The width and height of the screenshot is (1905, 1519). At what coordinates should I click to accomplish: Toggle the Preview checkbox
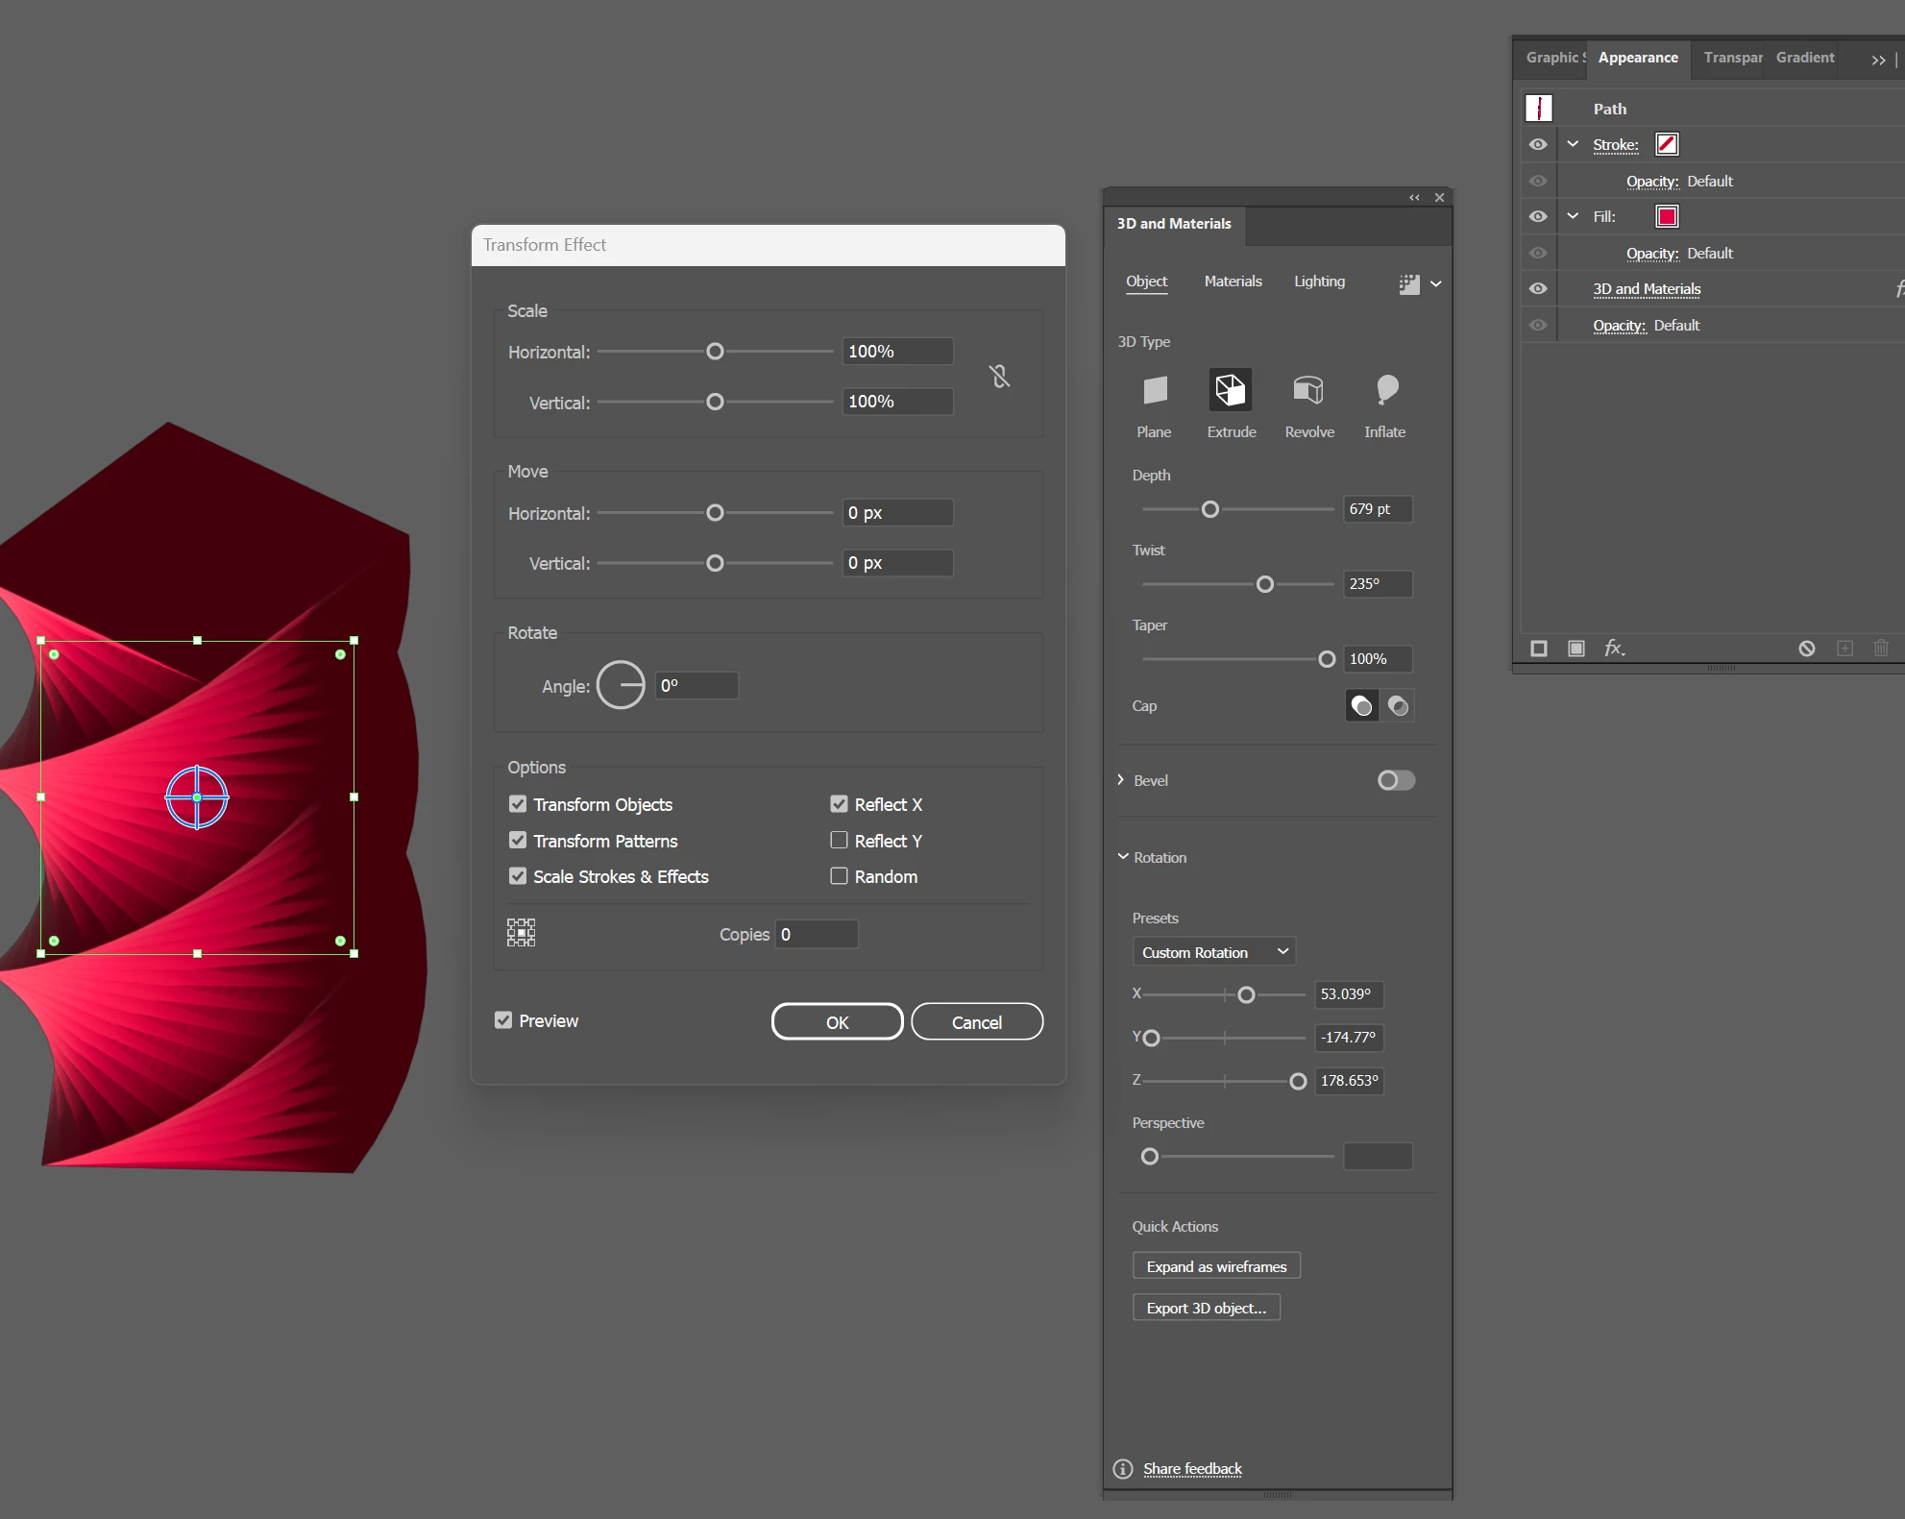point(503,1020)
